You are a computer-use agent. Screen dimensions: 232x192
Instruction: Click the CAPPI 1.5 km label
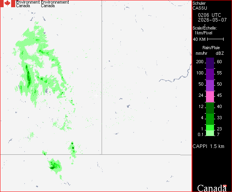208,146
